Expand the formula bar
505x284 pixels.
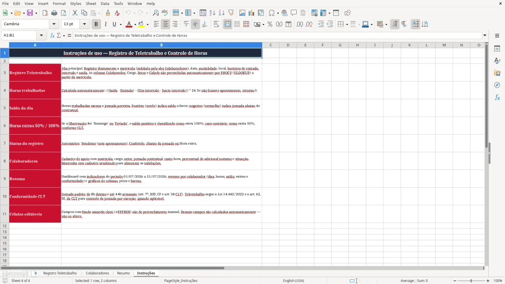click(485, 36)
